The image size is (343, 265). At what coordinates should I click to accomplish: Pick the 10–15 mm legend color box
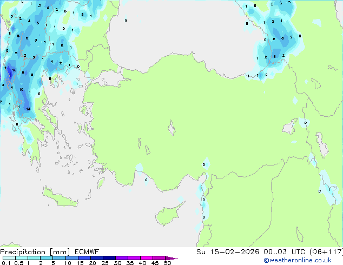71,258
